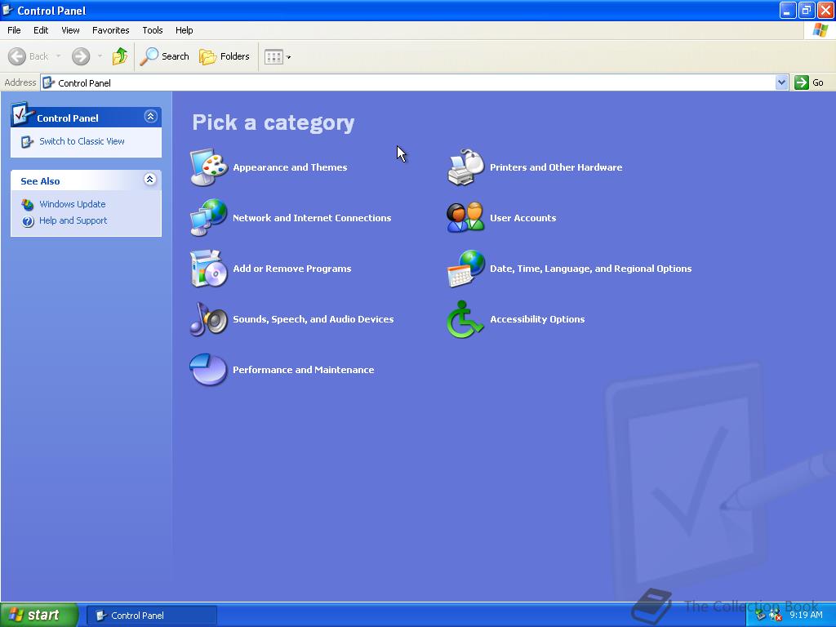This screenshot has width=836, height=627.
Task: Go up one folder level icon
Action: click(120, 56)
